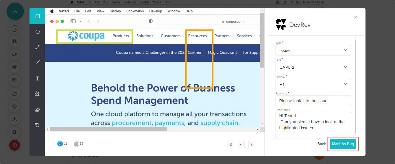Select the rectangle annotation tool
Screen dimensions: 395x164
37,16
